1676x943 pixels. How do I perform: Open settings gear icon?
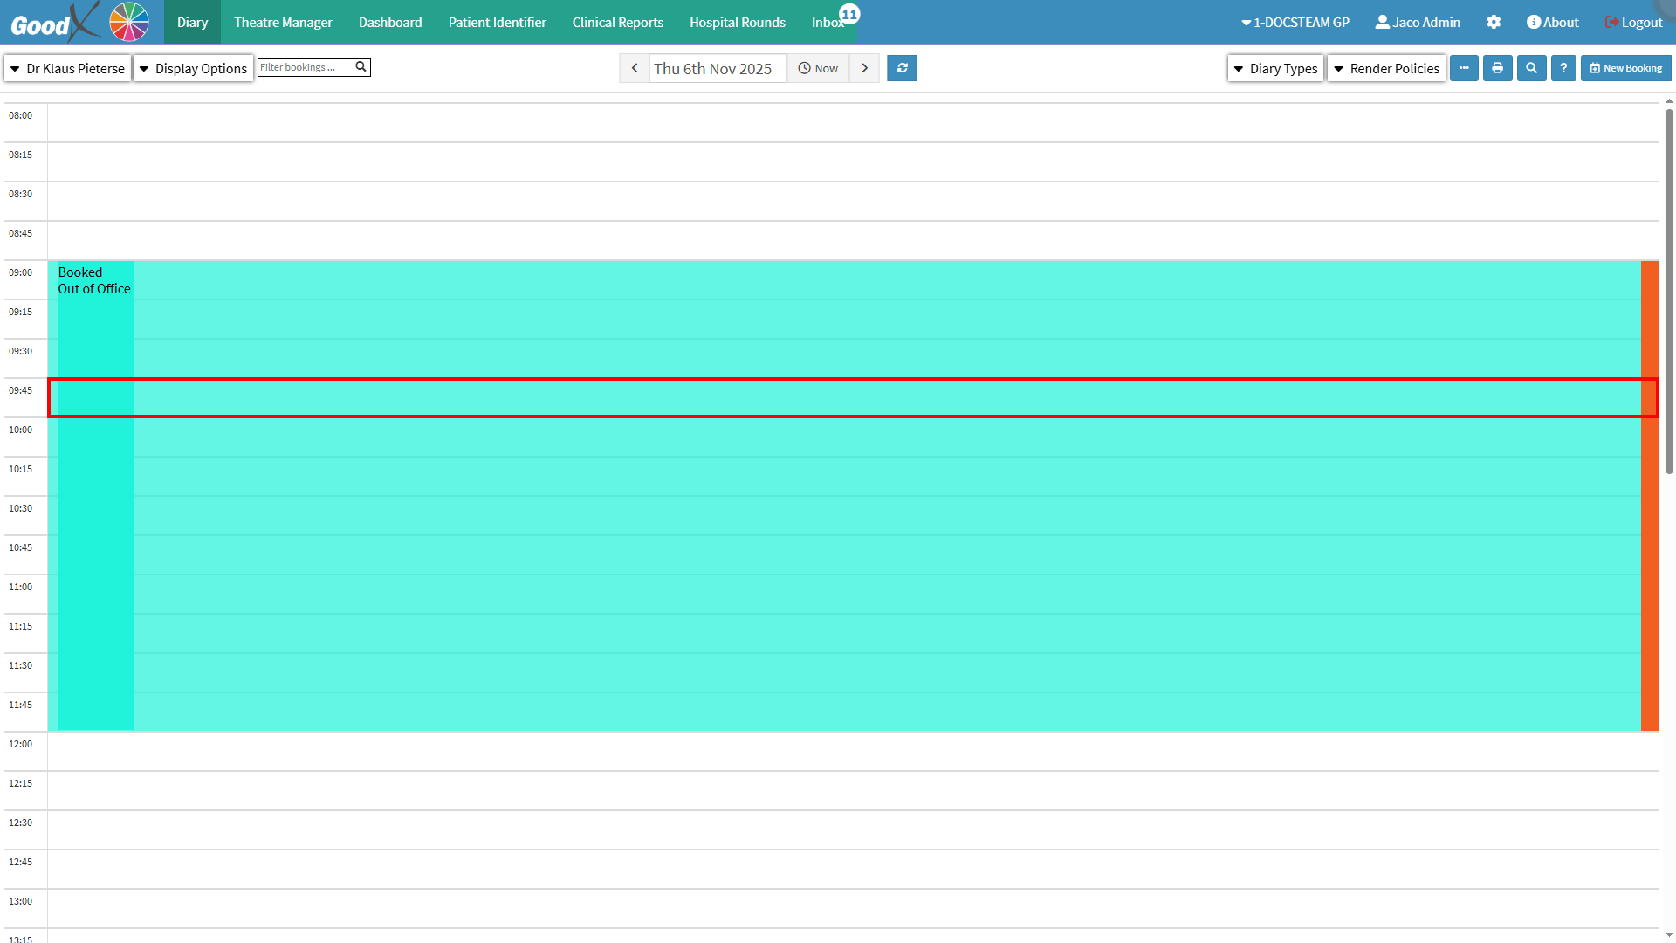point(1494,23)
